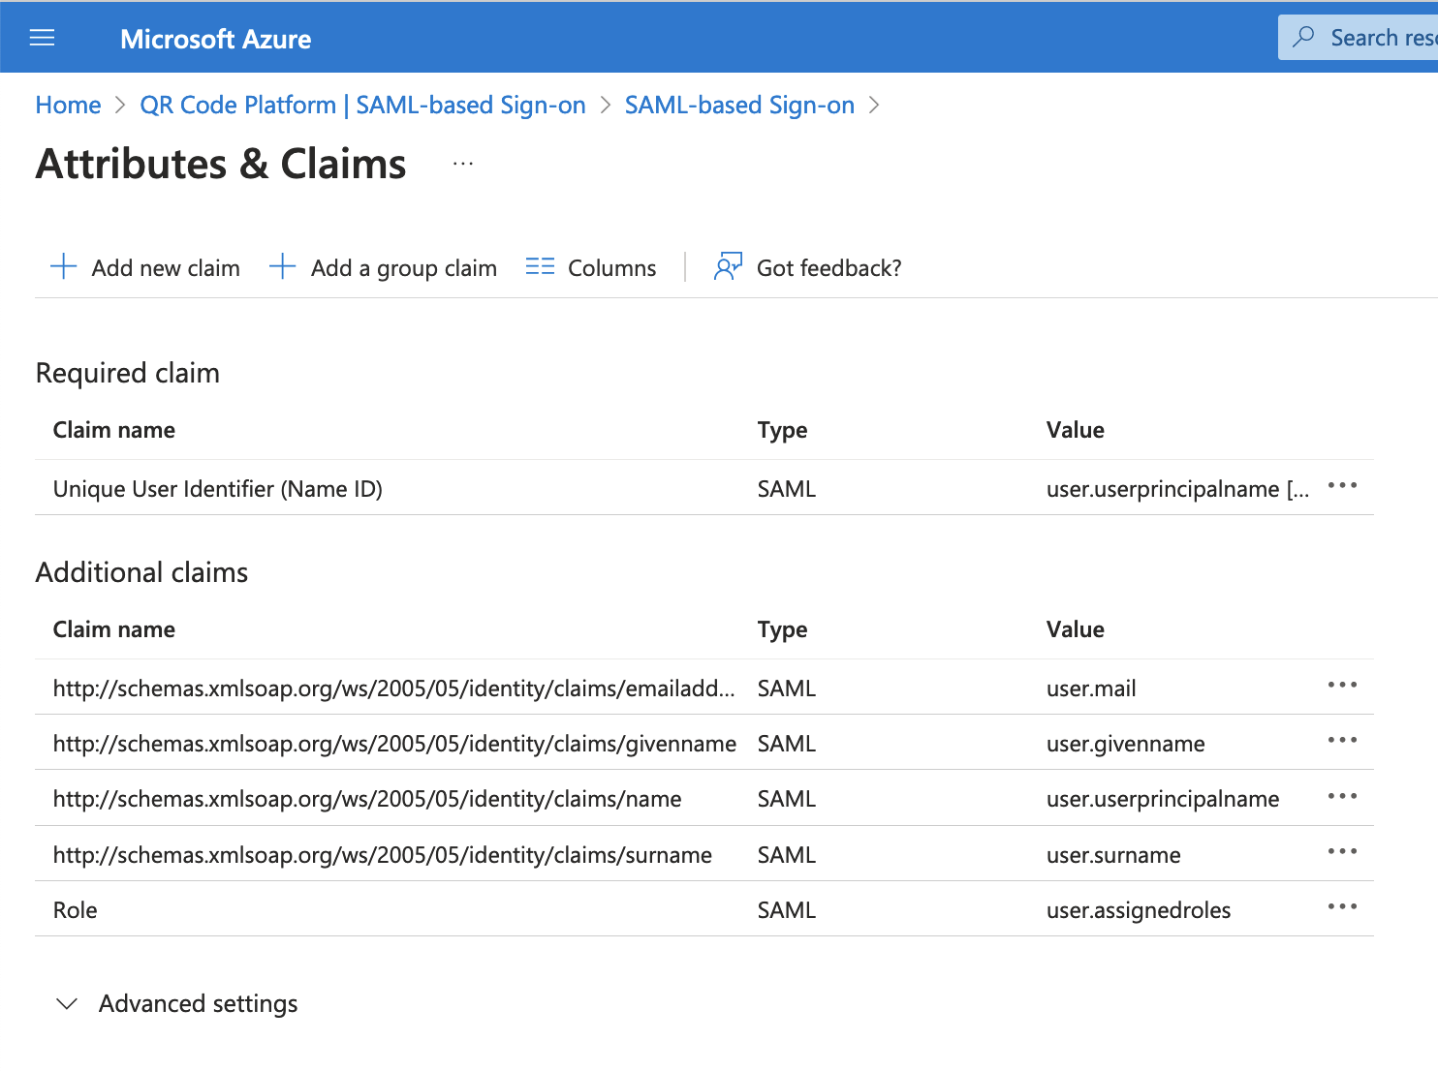Image resolution: width=1438 pixels, height=1071 pixels.
Task: Click SAML type in the Role row
Action: (x=787, y=910)
